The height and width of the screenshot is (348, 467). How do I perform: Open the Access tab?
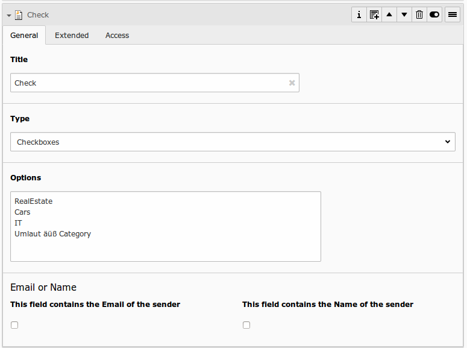point(117,36)
